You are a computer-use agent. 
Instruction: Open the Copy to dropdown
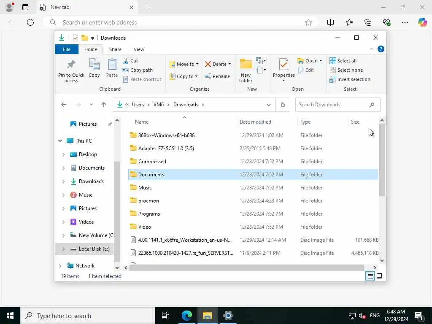184,76
